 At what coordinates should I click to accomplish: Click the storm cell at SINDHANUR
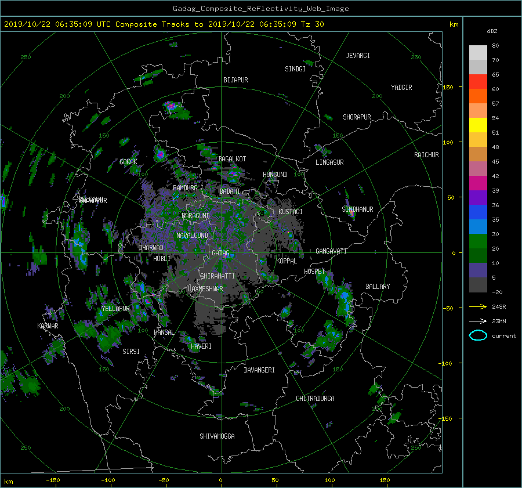351,212
